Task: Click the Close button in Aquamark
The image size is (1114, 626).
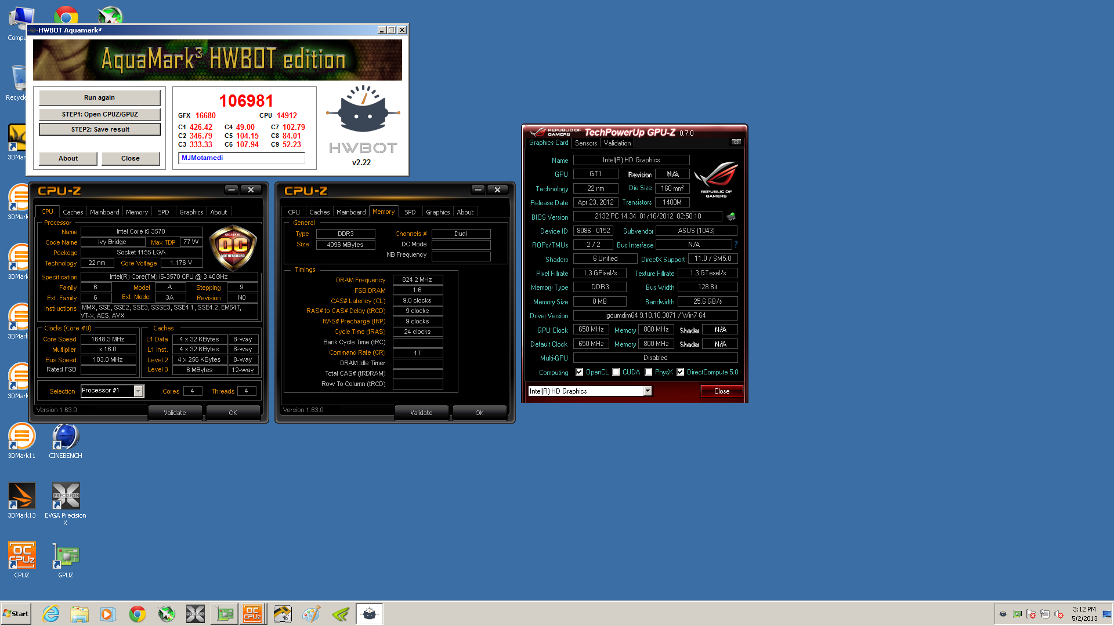Action: [131, 158]
